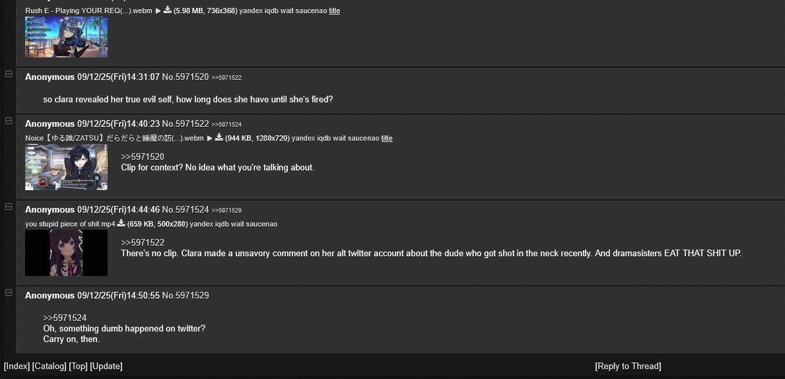785x379 pixels.
Task: Click download icon for stupid piece mp4
Action: 121,223
